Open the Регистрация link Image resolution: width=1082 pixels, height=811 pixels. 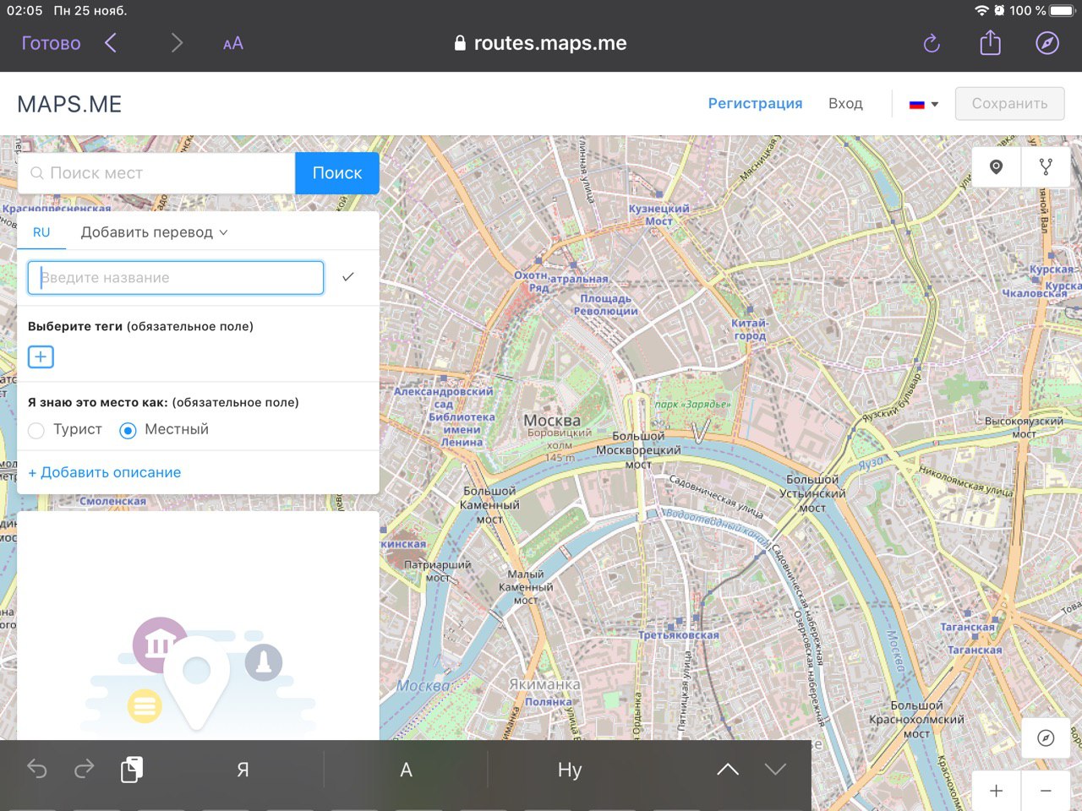pyautogui.click(x=755, y=103)
